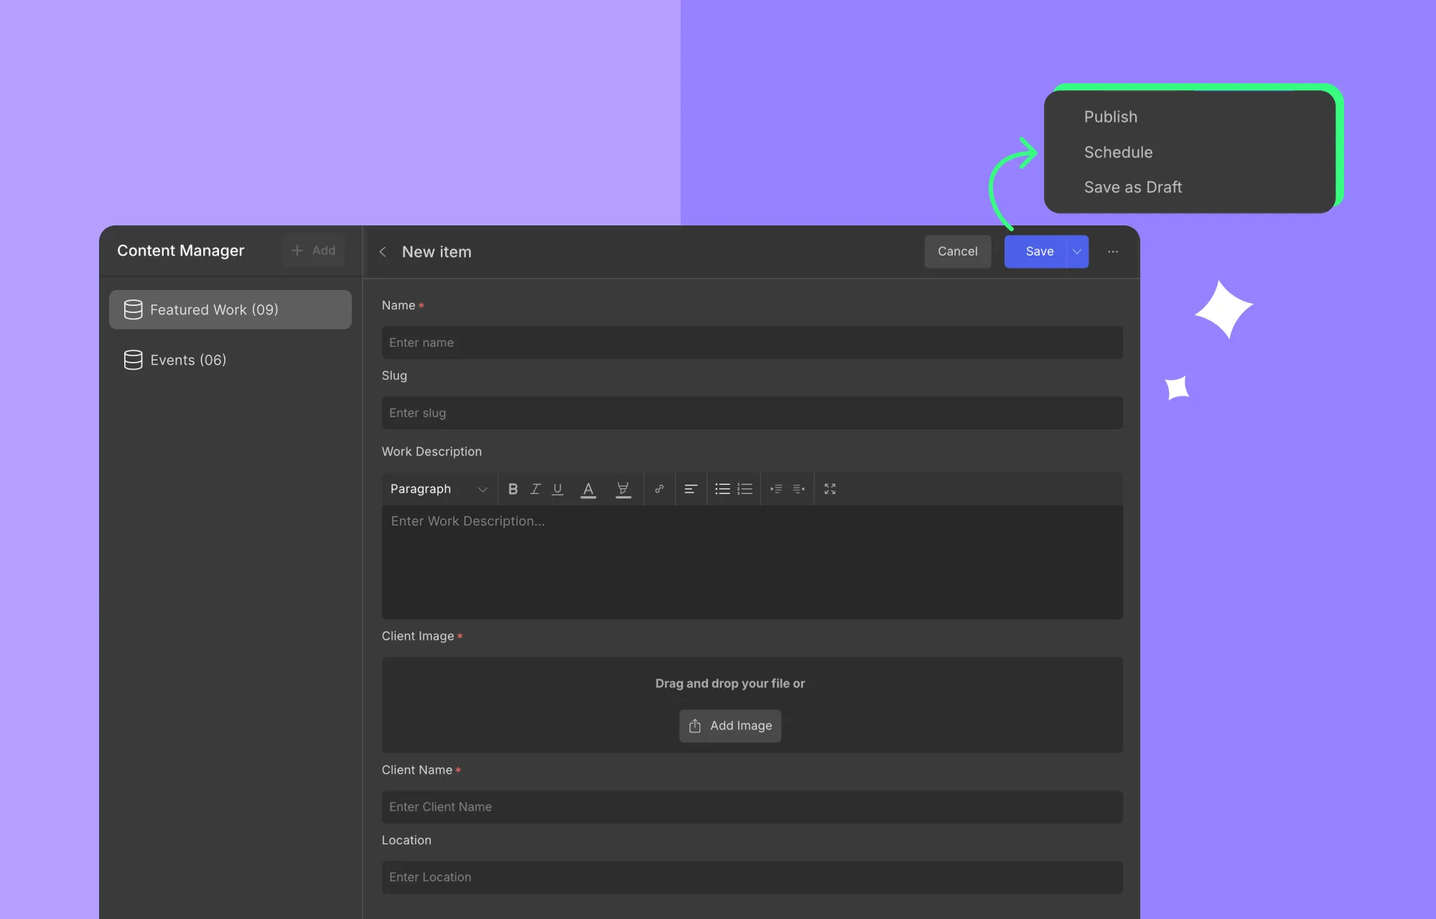This screenshot has height=919, width=1436.
Task: Choose Publish from the save menu
Action: tap(1110, 117)
